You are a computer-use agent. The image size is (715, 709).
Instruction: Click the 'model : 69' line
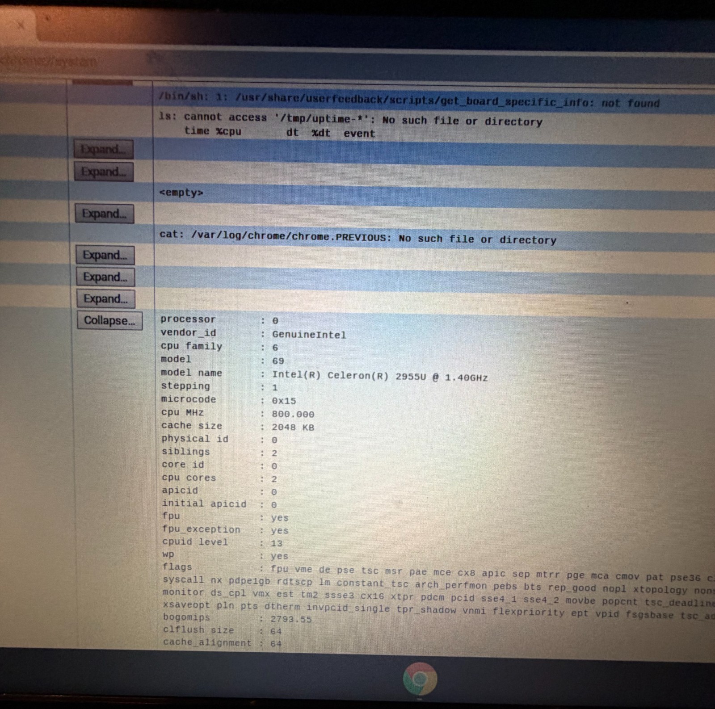coord(223,360)
